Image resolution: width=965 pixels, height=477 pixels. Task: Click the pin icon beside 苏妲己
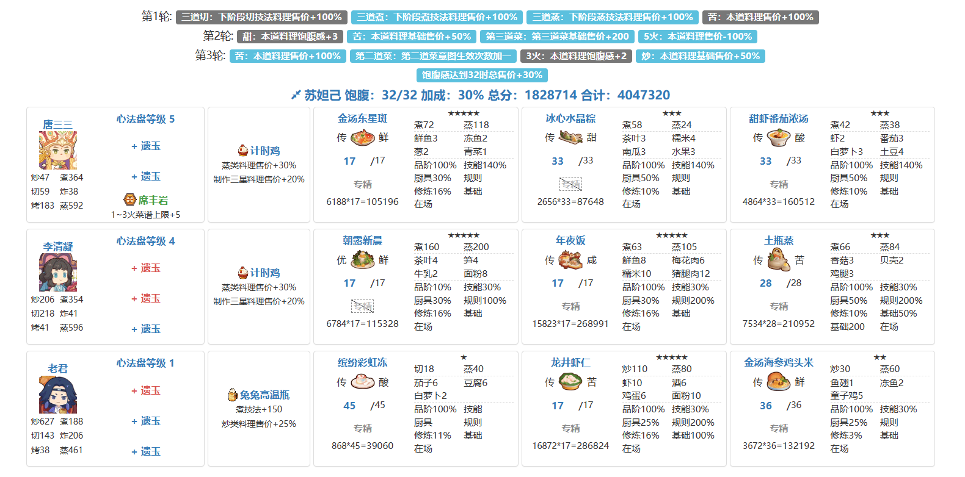click(296, 95)
